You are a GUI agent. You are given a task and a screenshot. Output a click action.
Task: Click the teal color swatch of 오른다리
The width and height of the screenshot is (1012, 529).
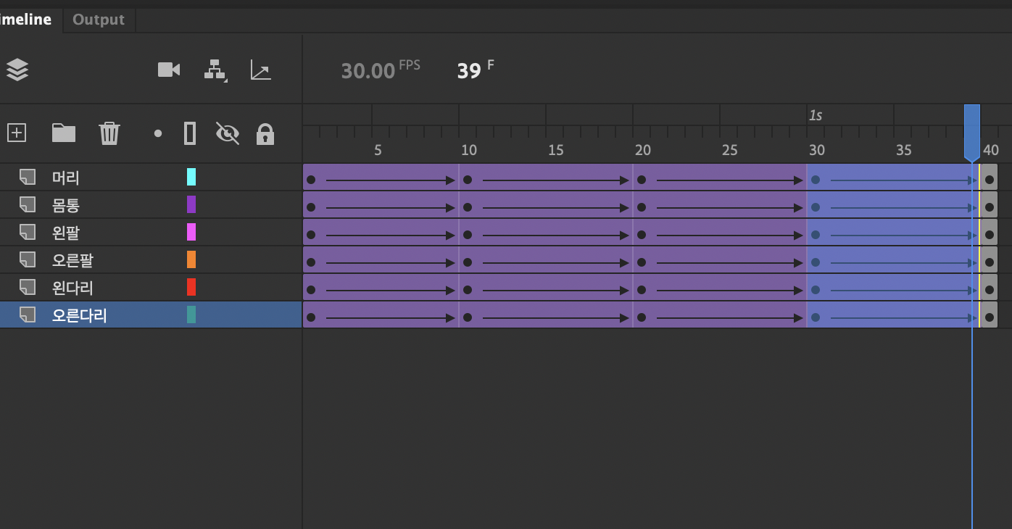[191, 315]
